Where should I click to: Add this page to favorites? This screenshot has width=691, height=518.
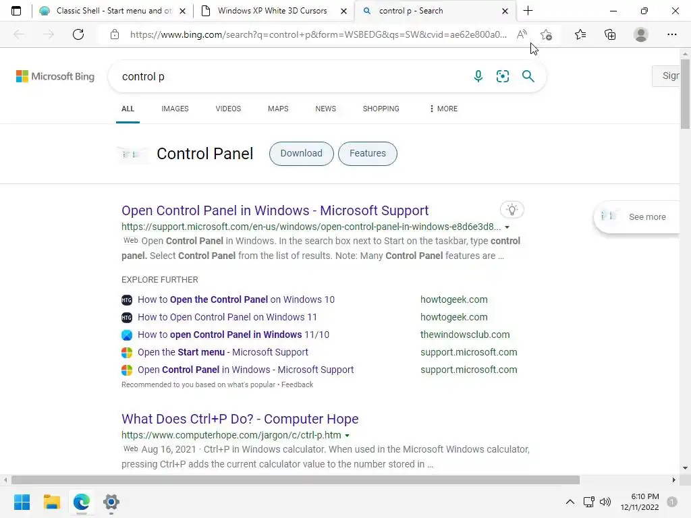[x=547, y=34]
